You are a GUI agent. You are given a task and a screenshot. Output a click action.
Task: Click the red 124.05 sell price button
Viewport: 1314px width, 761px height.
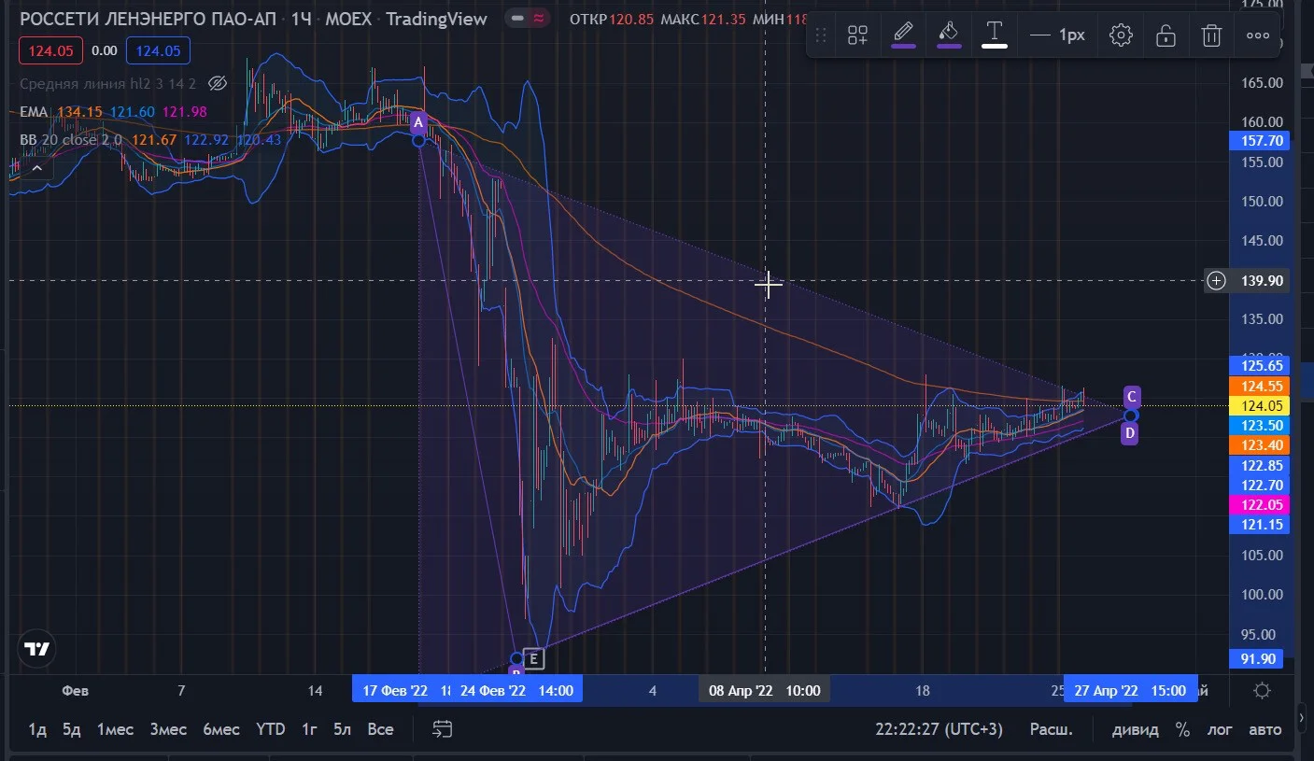[51, 50]
